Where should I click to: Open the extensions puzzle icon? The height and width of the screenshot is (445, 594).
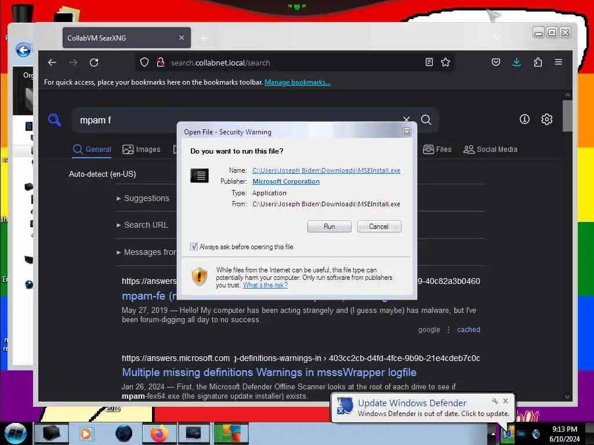(538, 63)
